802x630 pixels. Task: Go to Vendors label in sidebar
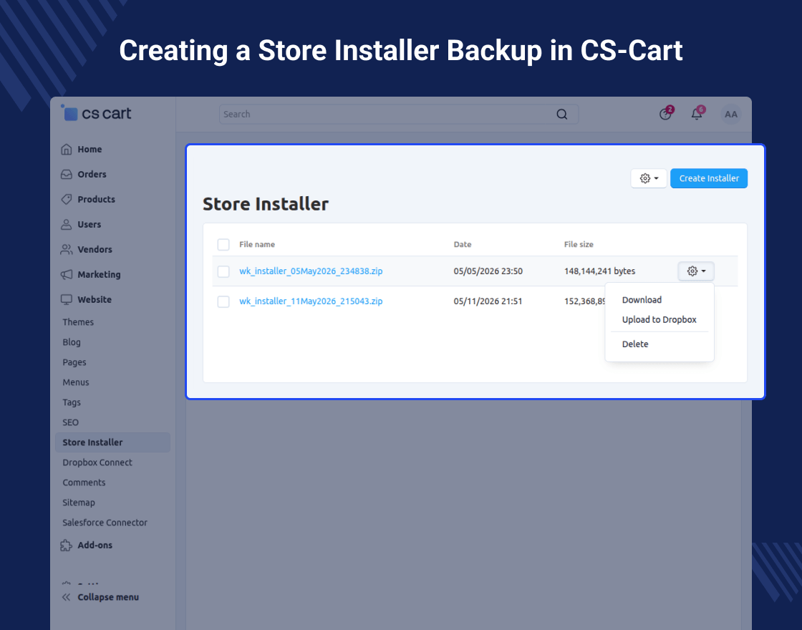(95, 250)
